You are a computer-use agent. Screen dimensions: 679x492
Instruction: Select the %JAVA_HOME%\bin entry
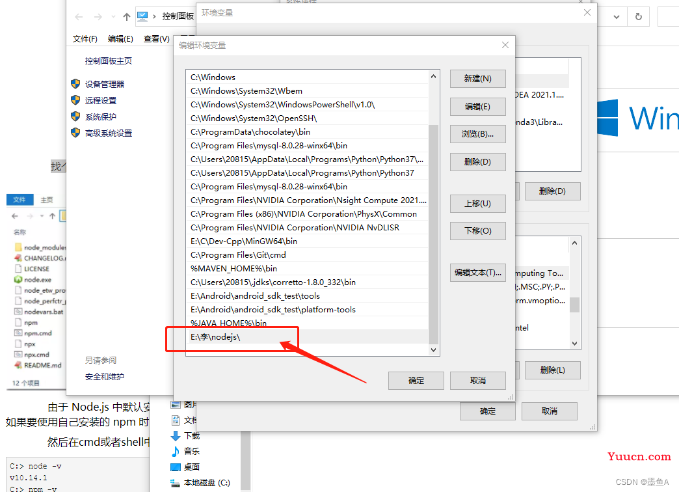(x=307, y=323)
